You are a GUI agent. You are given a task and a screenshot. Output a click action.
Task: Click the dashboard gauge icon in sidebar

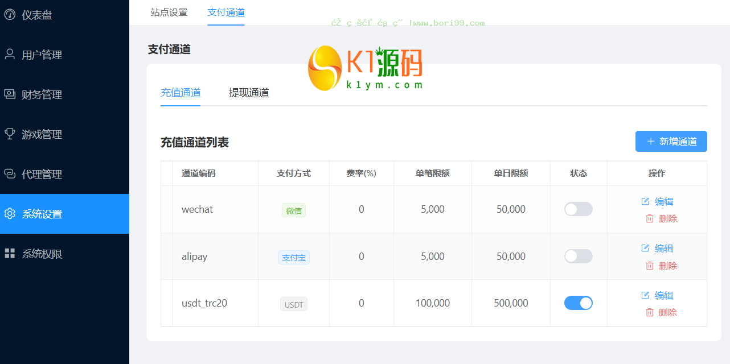click(10, 15)
